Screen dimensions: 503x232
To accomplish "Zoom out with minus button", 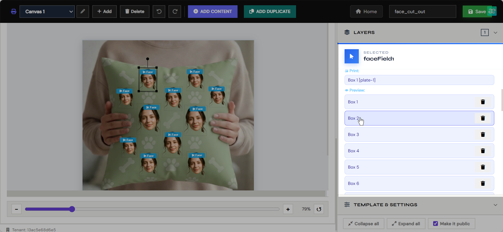I will (x=16, y=209).
